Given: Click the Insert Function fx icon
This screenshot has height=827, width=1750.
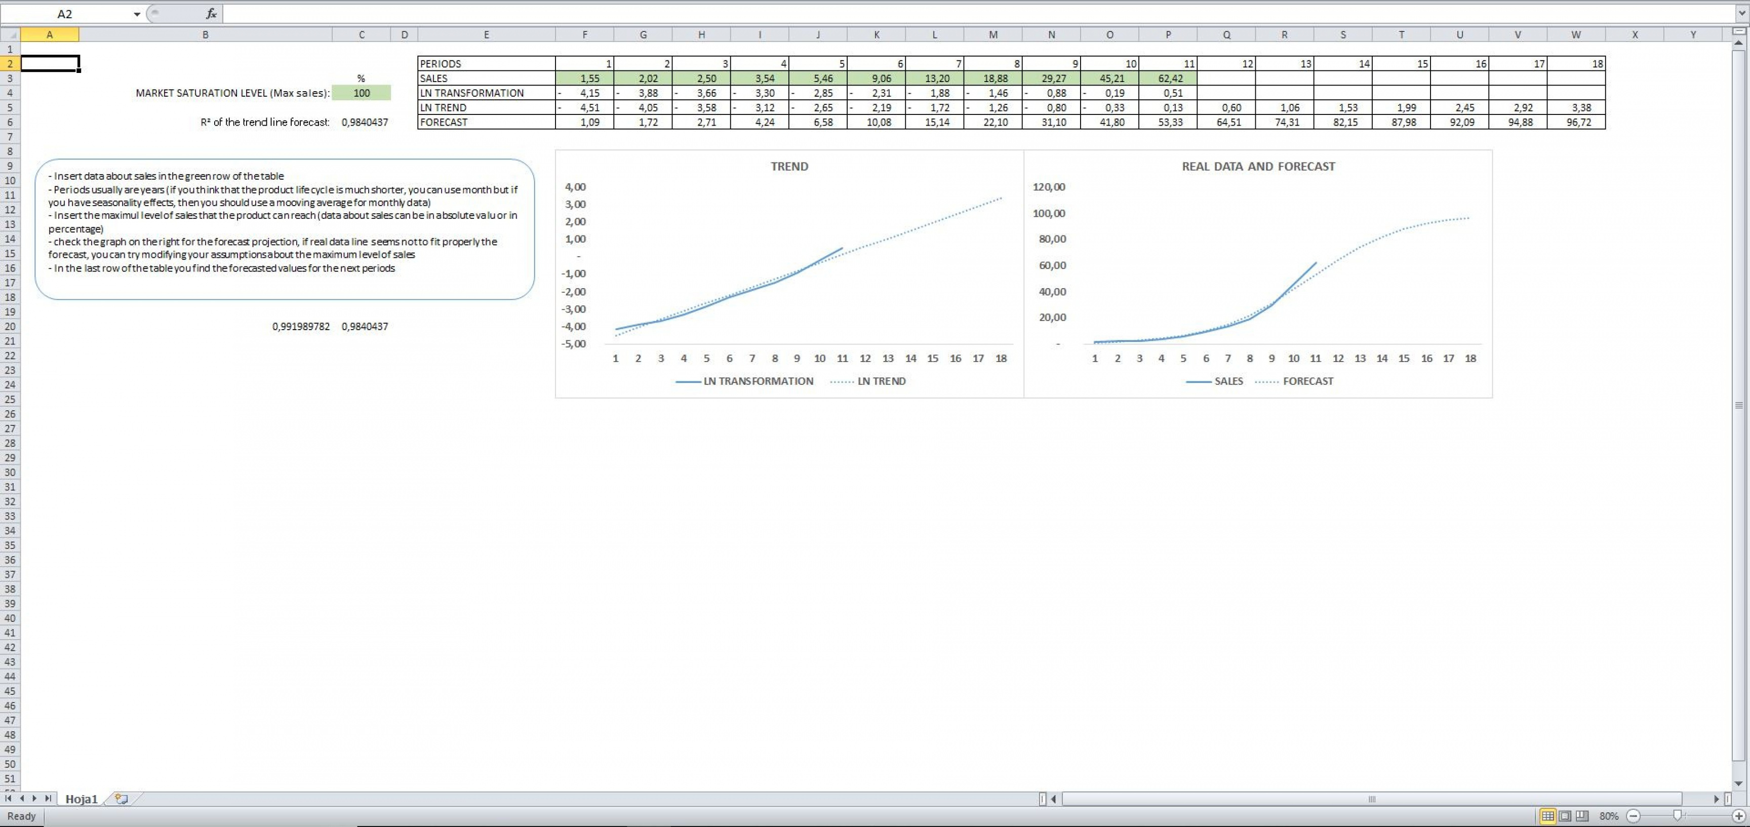Looking at the screenshot, I should pos(211,14).
